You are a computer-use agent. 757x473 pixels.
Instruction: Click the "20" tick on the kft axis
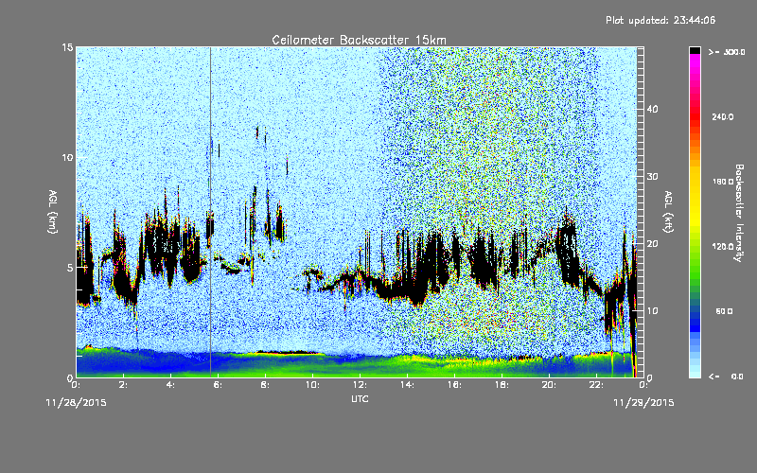coord(652,243)
